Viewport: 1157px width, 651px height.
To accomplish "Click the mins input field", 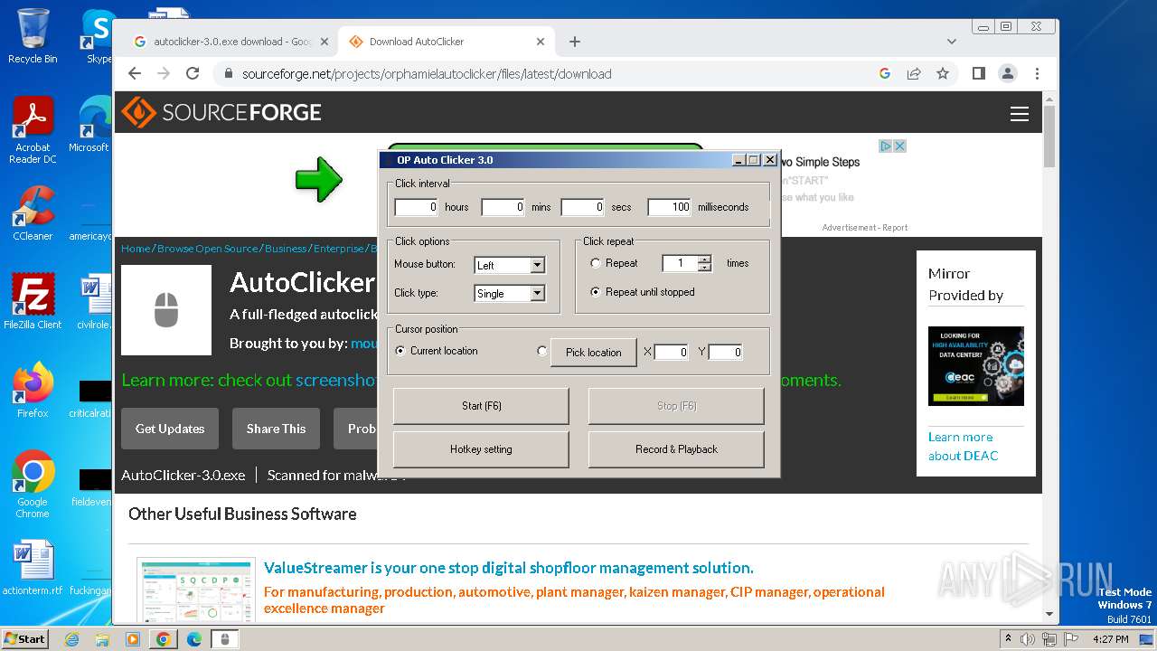I will [x=503, y=207].
